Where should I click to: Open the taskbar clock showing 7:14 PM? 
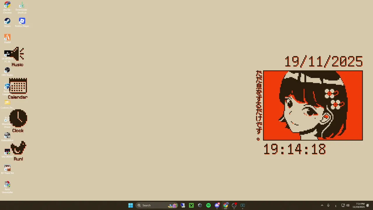(358, 205)
